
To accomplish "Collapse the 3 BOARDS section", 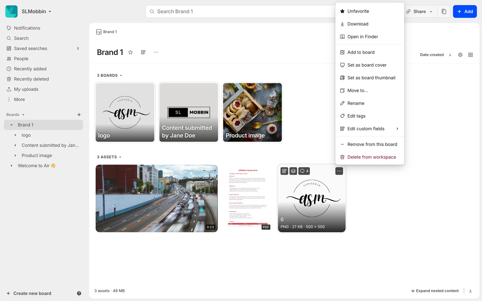I will point(109,76).
